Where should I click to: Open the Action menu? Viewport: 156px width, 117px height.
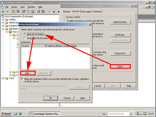(x=14, y=7)
